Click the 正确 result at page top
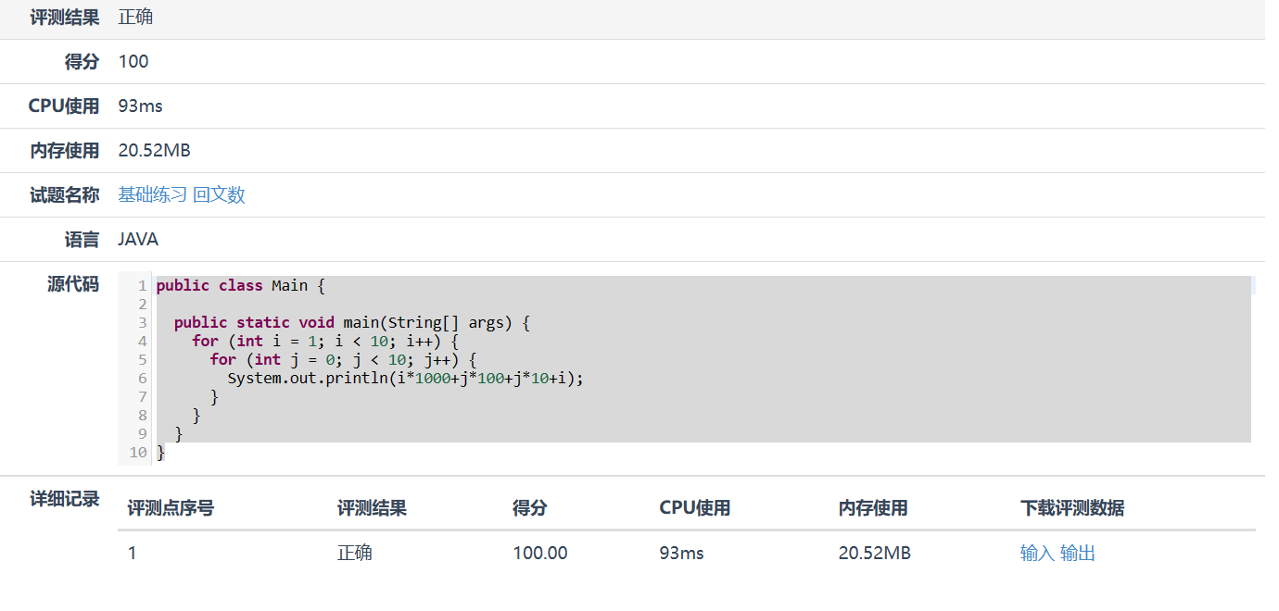 point(136,18)
